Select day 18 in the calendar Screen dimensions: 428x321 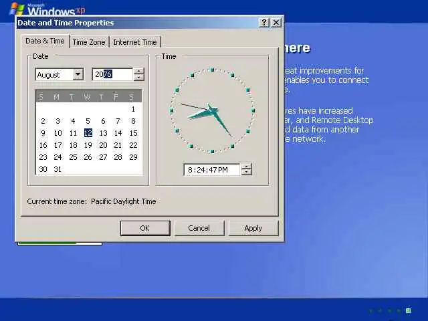point(73,145)
